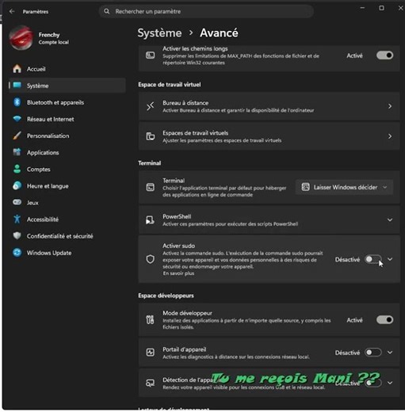
Task: Click the Système monitor icon
Action: point(17,86)
